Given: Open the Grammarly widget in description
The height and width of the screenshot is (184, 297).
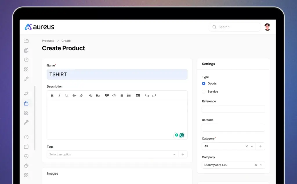Looking at the screenshot, I should [x=182, y=135].
